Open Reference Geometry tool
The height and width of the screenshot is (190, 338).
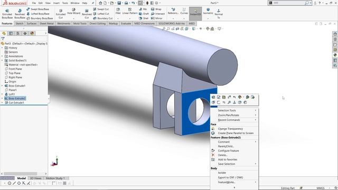coord(173,12)
